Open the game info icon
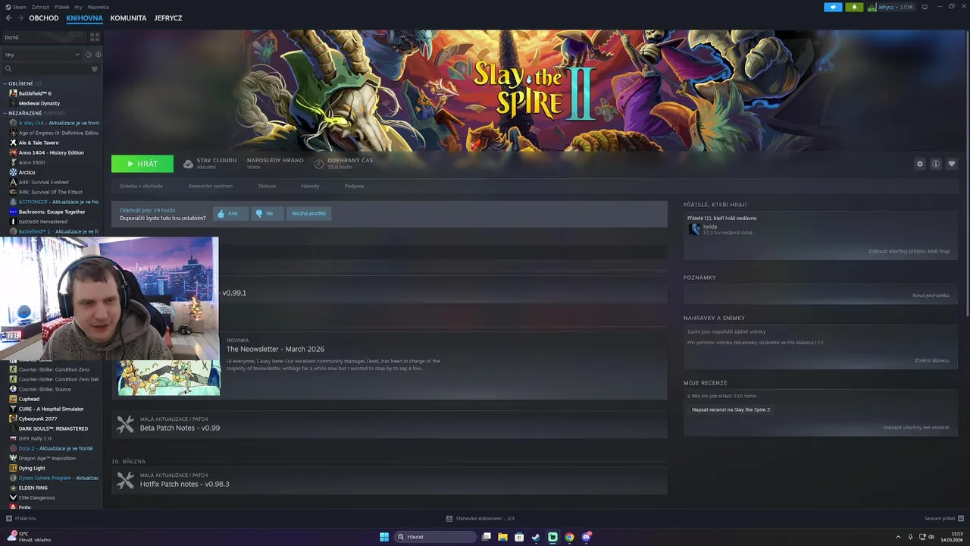Screen dimensions: 970x546 click(936, 164)
